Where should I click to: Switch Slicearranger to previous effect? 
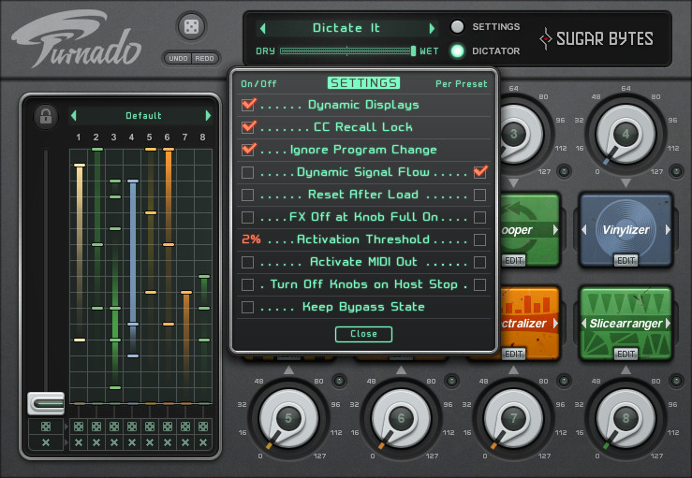[x=584, y=324]
